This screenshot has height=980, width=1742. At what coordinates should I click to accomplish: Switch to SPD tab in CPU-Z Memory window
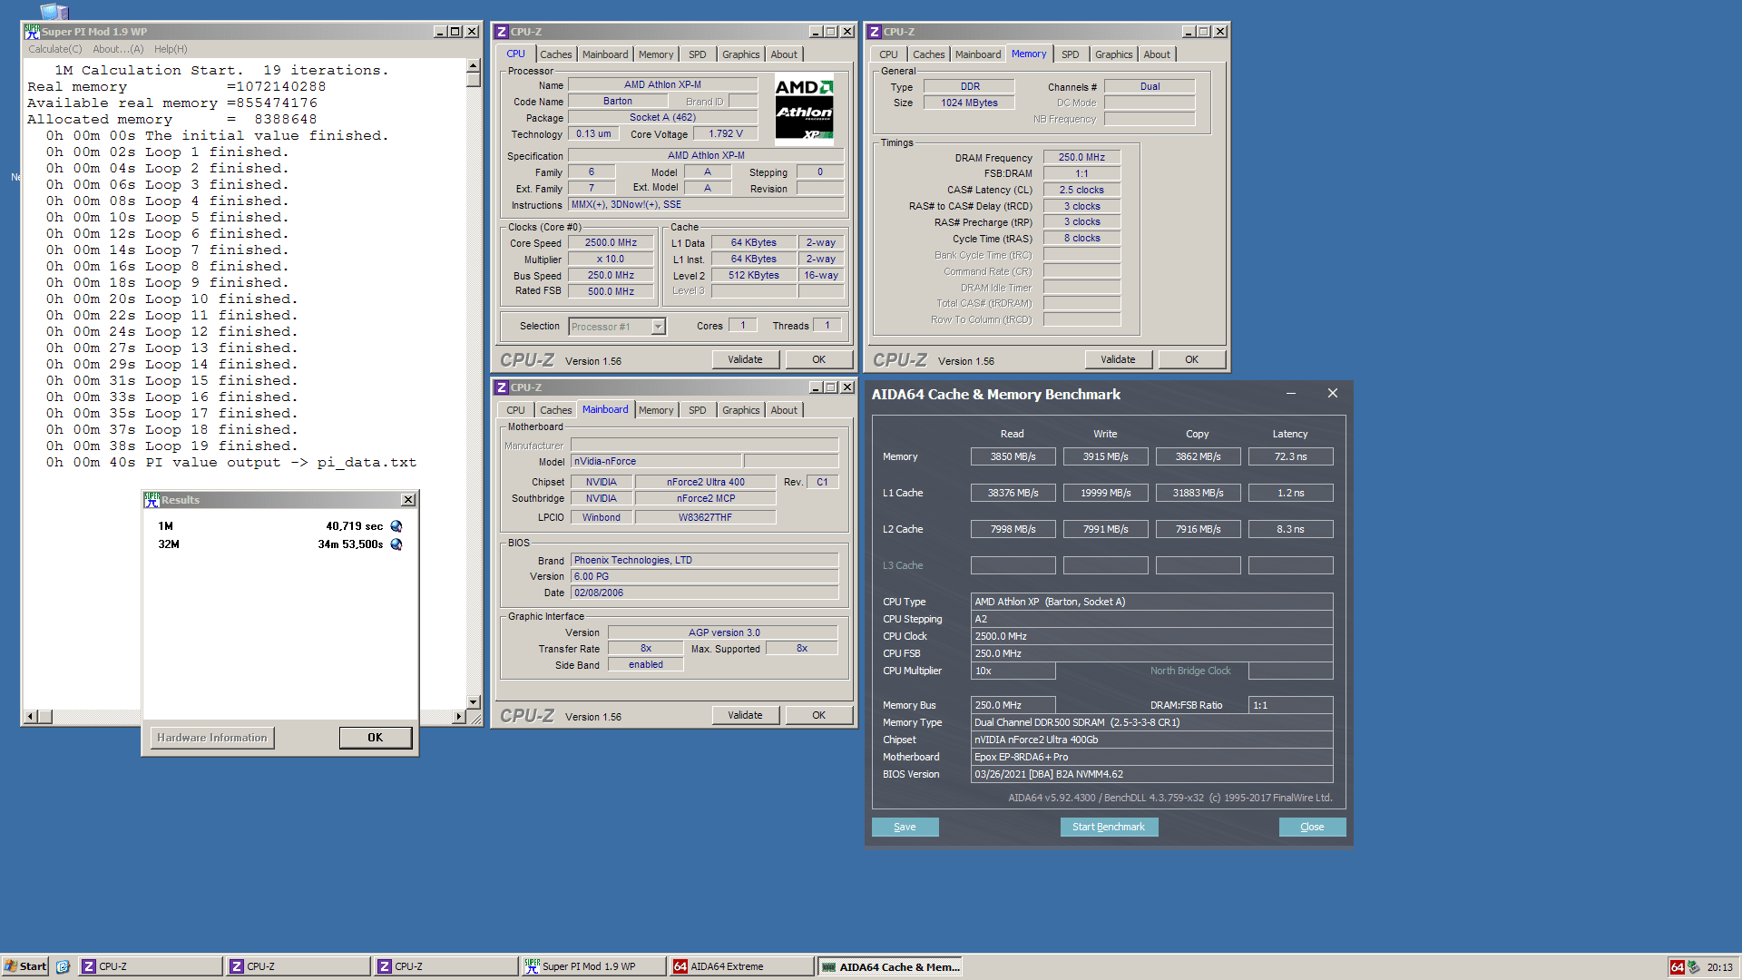point(1071,54)
